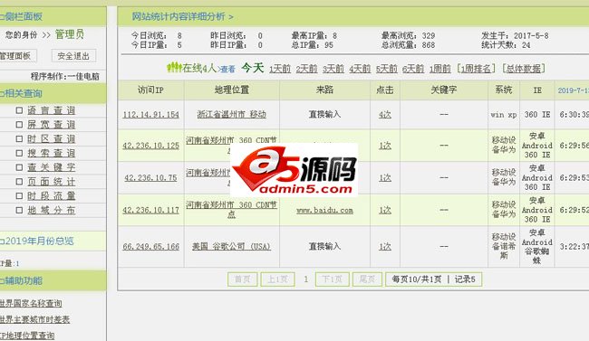The width and height of the screenshot is (589, 341).
Task: Tick the checkbox beside 时段流量
Action: [x=19, y=195]
